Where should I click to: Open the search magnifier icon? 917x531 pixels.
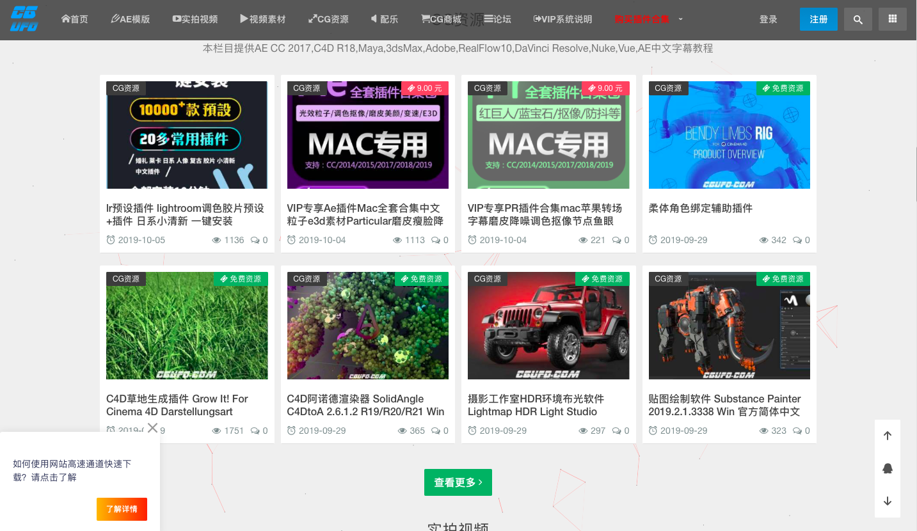(857, 19)
